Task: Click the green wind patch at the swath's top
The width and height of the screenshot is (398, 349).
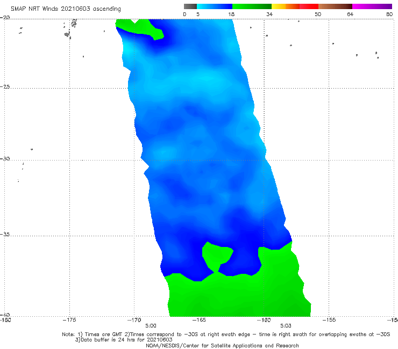Action: click(x=142, y=29)
